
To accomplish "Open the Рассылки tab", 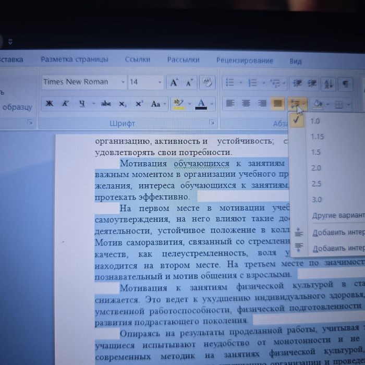I will click(183, 60).
